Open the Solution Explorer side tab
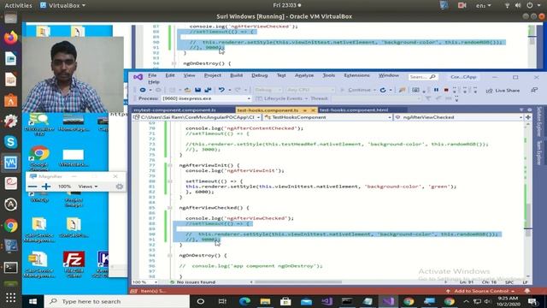Screen dimensions: 547x308 [x=539, y=122]
